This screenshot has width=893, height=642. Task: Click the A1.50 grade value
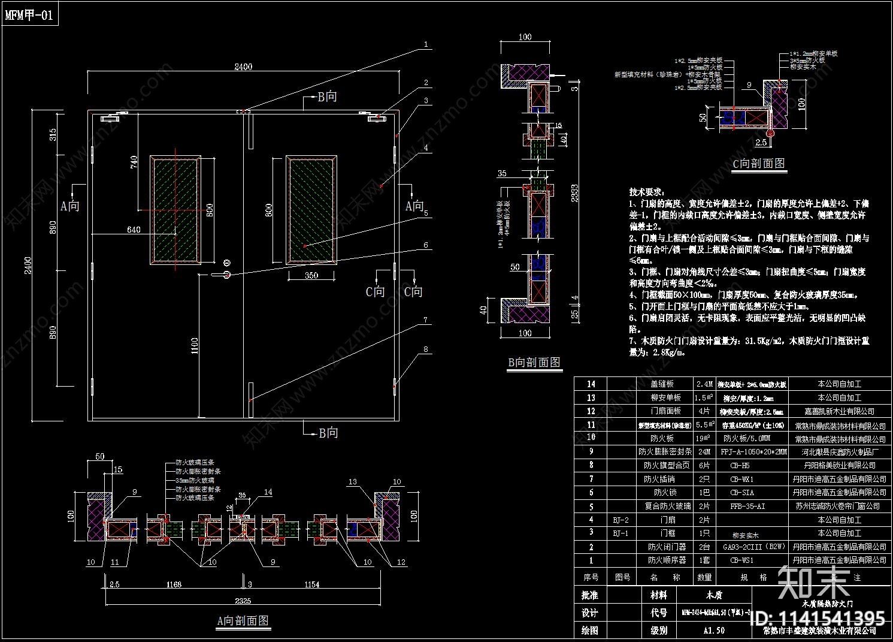(x=713, y=630)
